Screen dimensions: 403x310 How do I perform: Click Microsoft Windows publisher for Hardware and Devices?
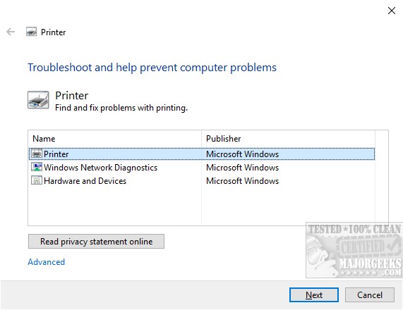[242, 180]
